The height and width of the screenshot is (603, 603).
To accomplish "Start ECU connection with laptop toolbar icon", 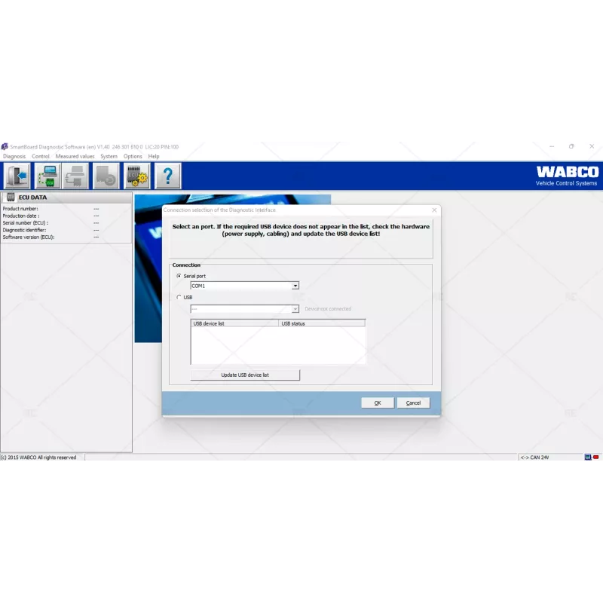I will [47, 175].
